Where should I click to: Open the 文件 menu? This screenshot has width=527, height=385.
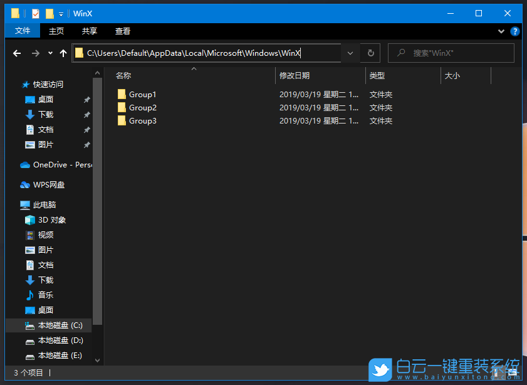(23, 31)
